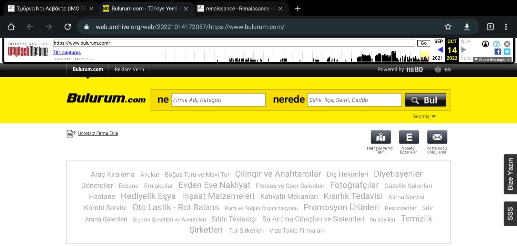This screenshot has height=246, width=517.
Task: Open the Kısırlık Tedavisi category
Action: click(x=353, y=196)
